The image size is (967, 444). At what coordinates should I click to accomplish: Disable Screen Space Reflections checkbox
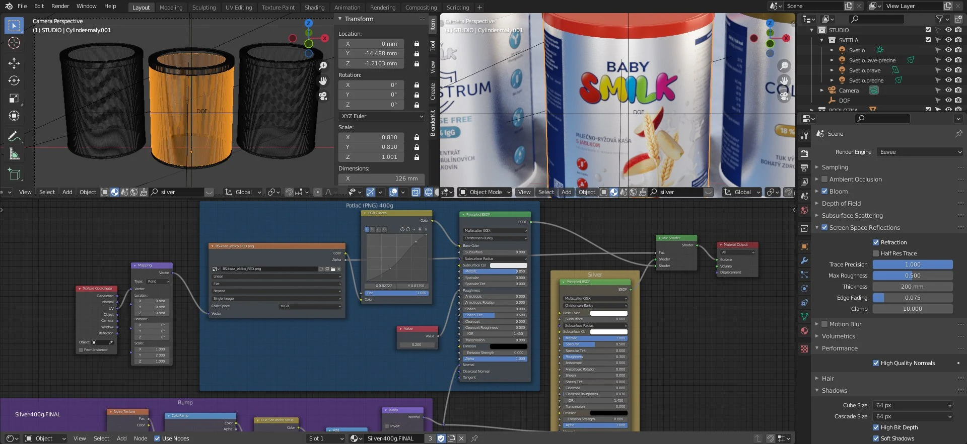point(824,227)
